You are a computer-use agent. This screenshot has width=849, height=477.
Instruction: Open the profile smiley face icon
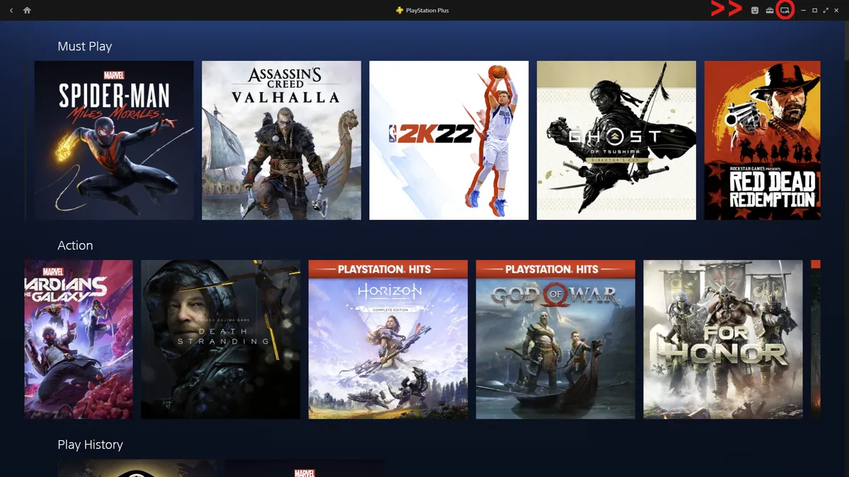click(x=755, y=11)
